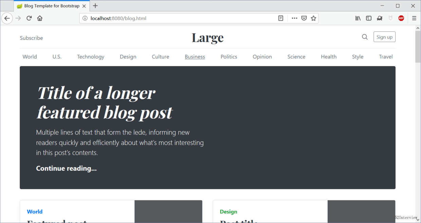Open the blog search magnifier icon
The image size is (421, 223).
click(x=365, y=37)
